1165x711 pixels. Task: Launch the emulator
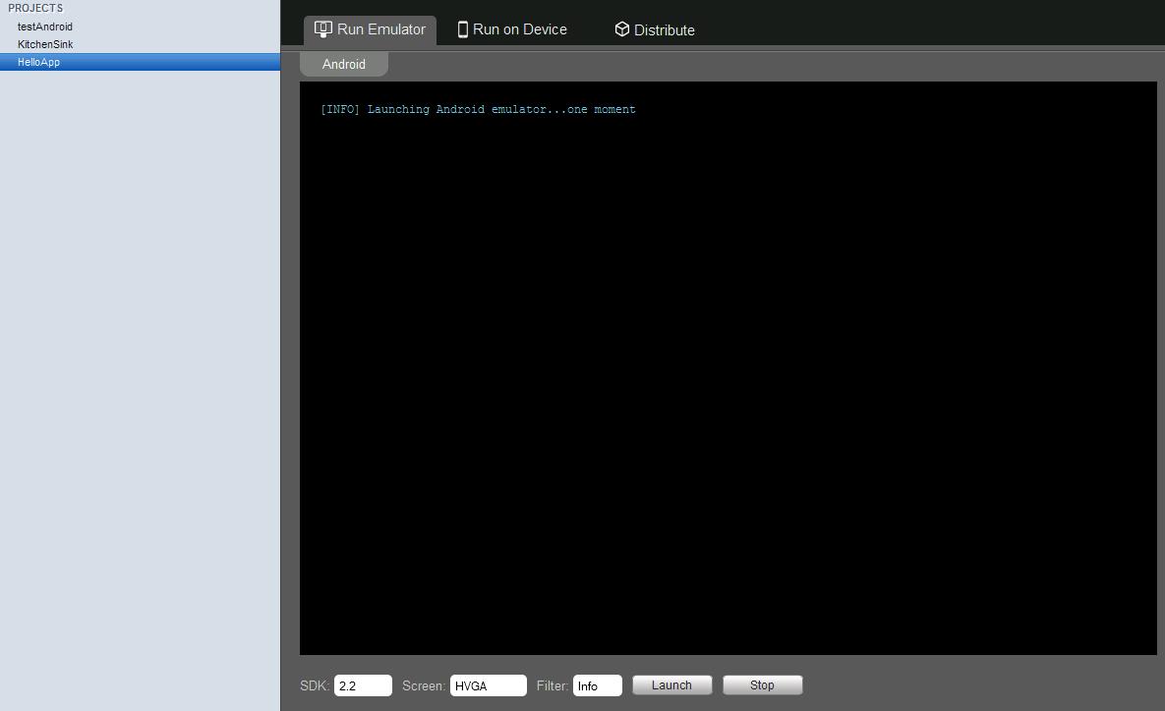671,685
